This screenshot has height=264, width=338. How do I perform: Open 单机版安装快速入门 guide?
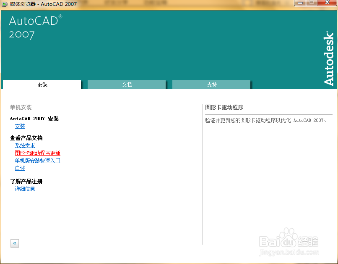(37, 160)
